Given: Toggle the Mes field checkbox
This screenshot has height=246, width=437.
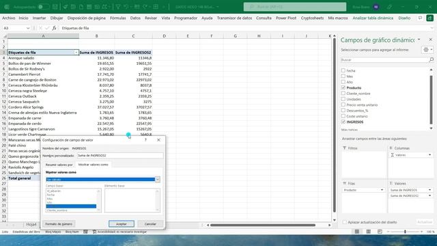Looking at the screenshot, I should tap(343, 76).
